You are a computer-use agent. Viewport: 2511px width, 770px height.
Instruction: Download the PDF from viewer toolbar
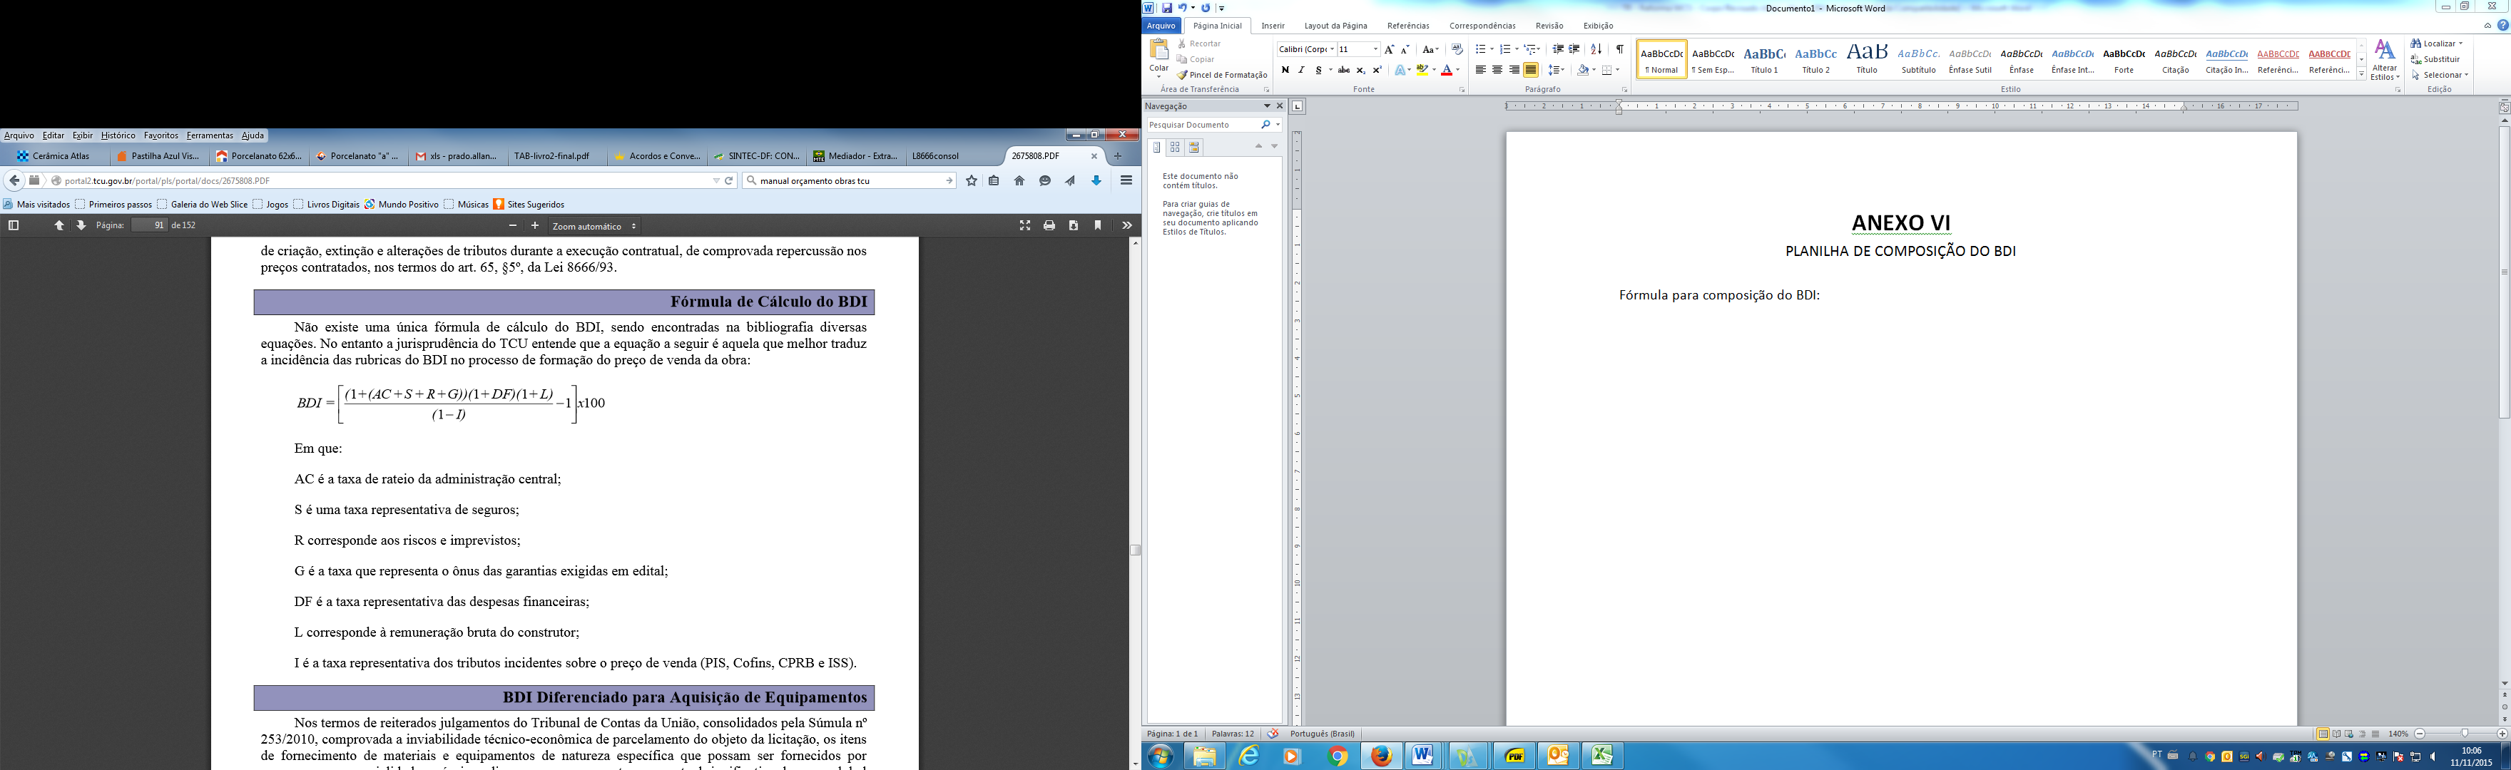point(1073,225)
